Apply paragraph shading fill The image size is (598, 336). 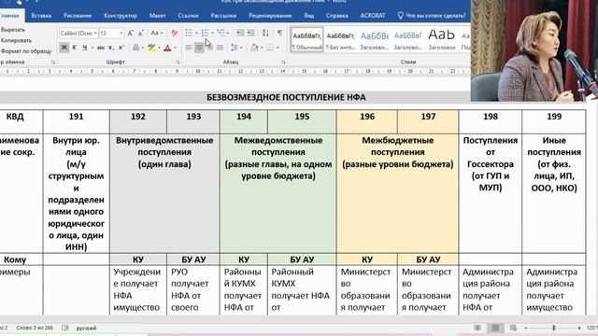[x=254, y=48]
